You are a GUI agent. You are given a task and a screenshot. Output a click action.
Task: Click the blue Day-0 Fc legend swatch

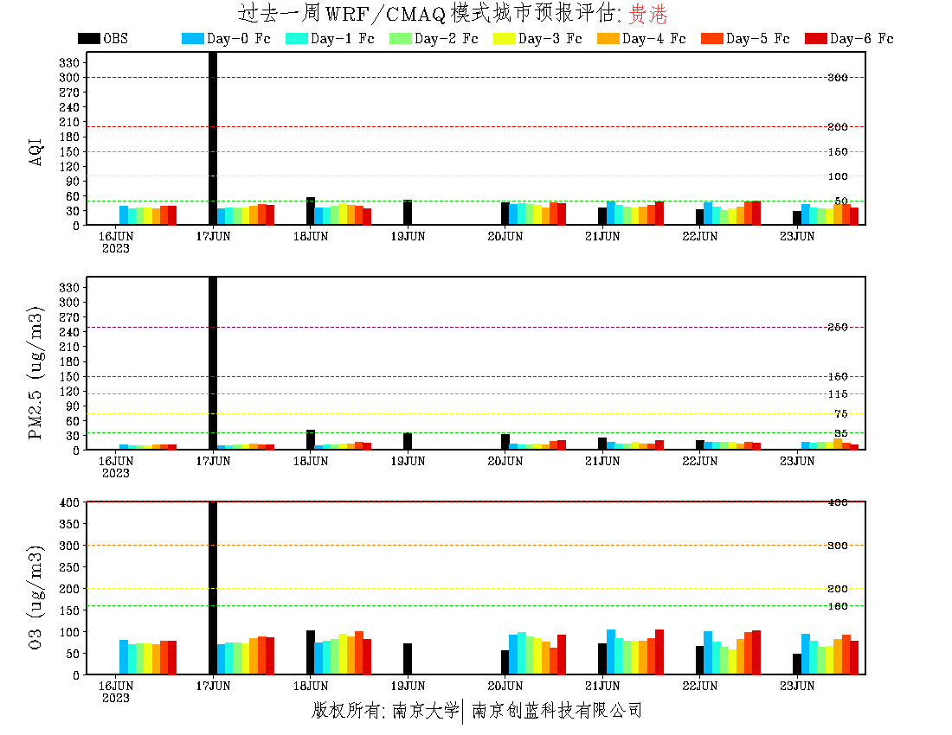(x=192, y=38)
